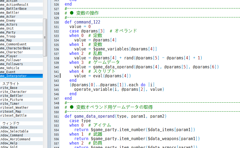
Task: Click the '$game_variables[@params[4]]' expression
Action: (125, 49)
